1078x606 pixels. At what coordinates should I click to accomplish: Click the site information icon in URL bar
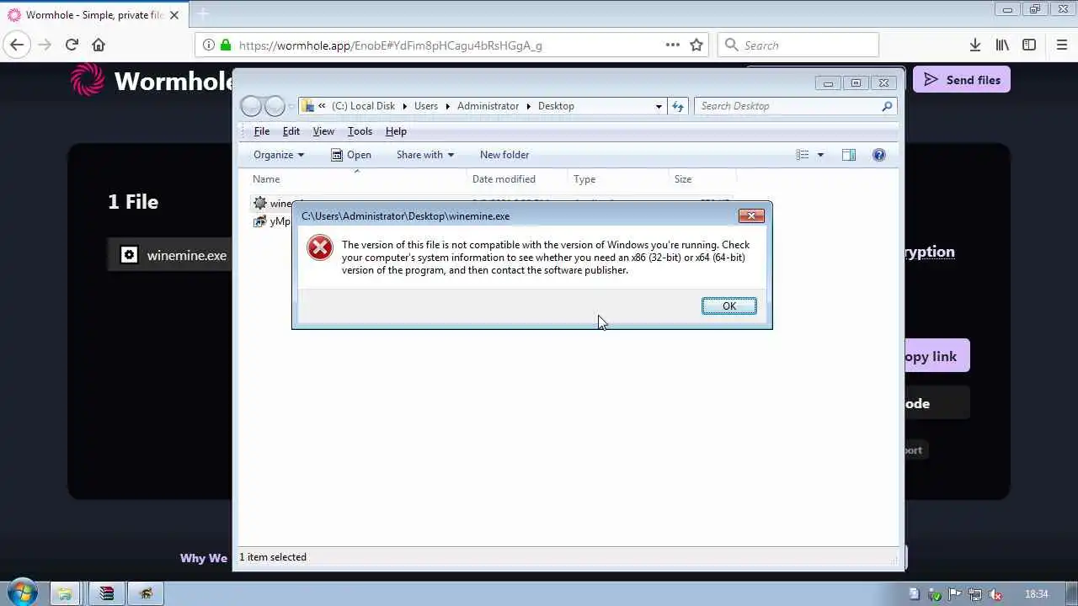[209, 45]
